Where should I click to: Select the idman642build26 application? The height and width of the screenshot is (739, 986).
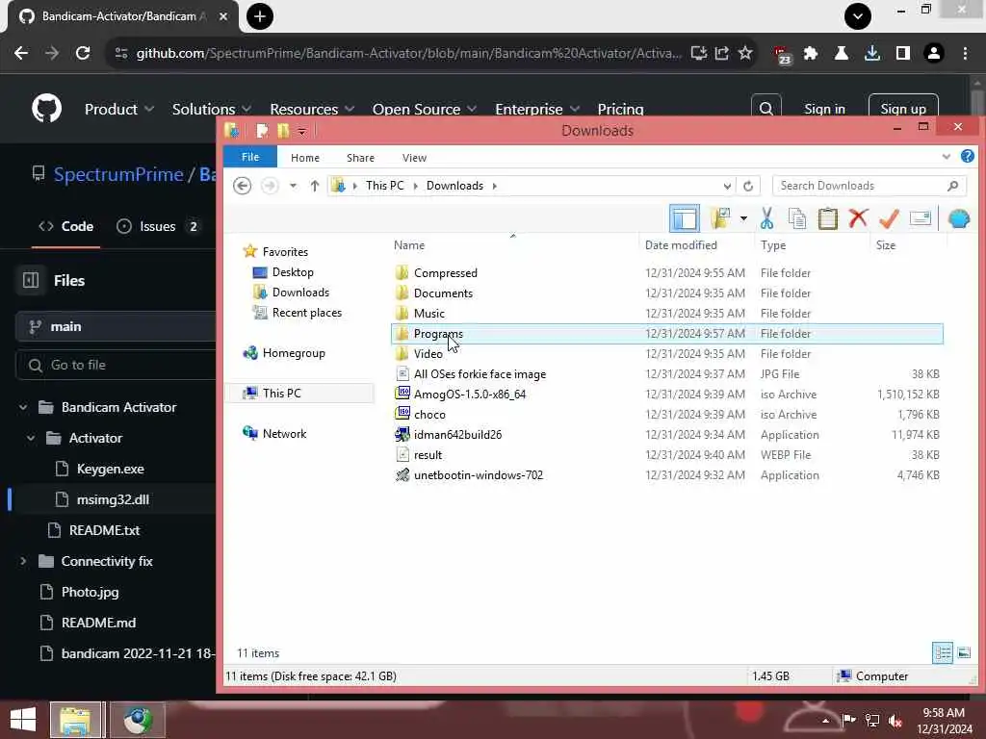pos(457,434)
